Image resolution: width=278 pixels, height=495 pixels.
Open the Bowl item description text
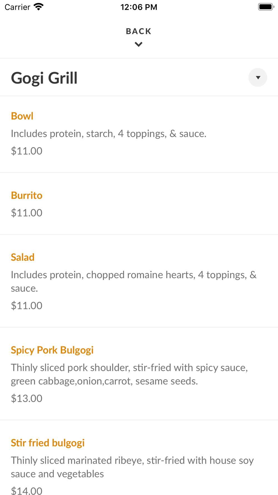click(x=109, y=134)
